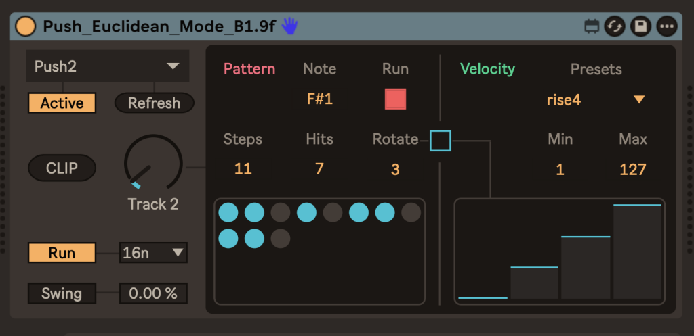
Task: Toggle the Active button
Action: tap(62, 103)
